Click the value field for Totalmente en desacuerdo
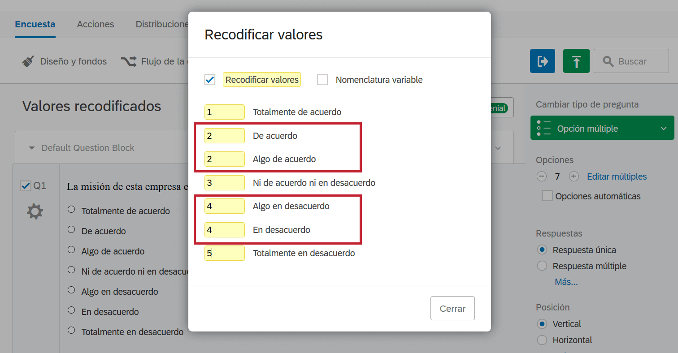678x353 pixels. point(224,253)
